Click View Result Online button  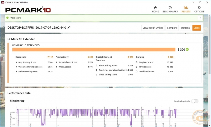coord(153,28)
